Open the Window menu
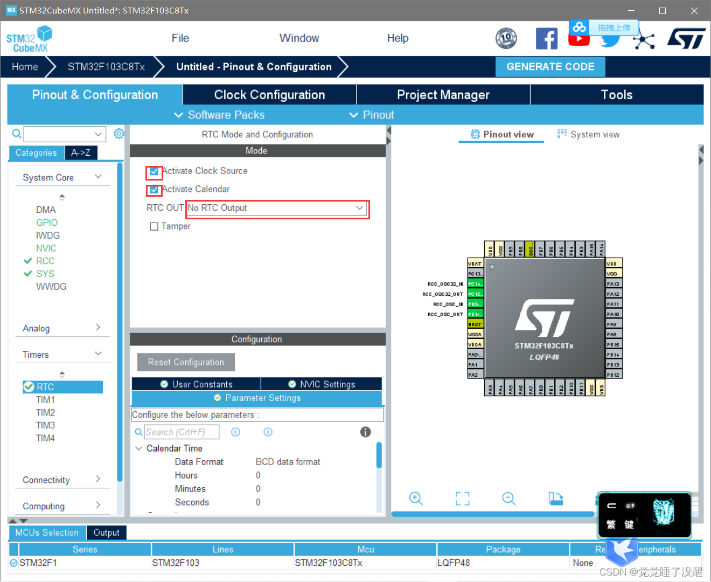Screen dimensions: 711x582 [x=299, y=38]
